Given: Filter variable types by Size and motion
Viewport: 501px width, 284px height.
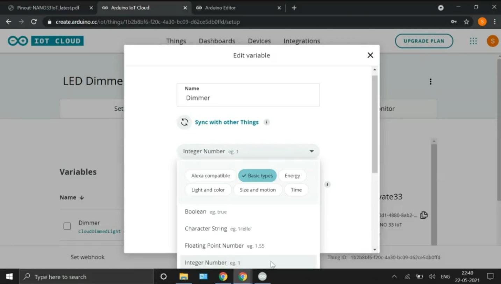Looking at the screenshot, I should coord(258,190).
